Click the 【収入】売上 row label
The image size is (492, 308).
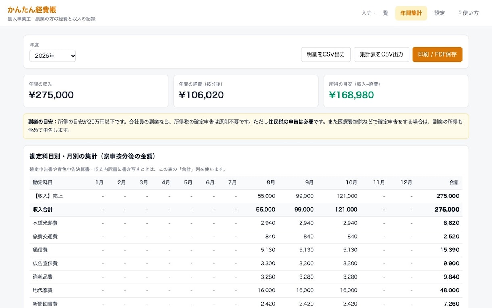(48, 196)
